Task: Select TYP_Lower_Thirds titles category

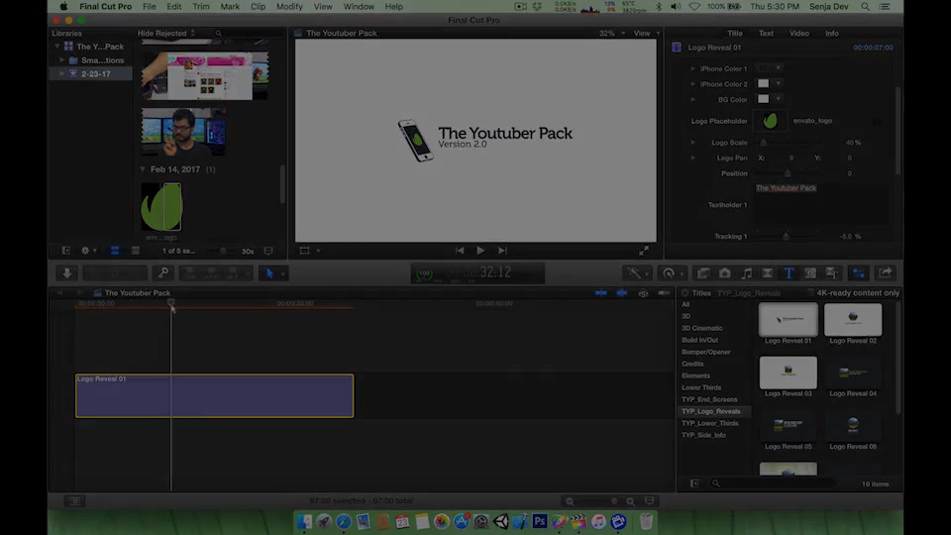Action: [x=709, y=423]
